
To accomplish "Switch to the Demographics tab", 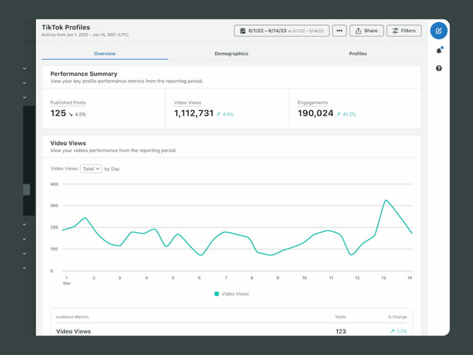I will pyautogui.click(x=231, y=53).
